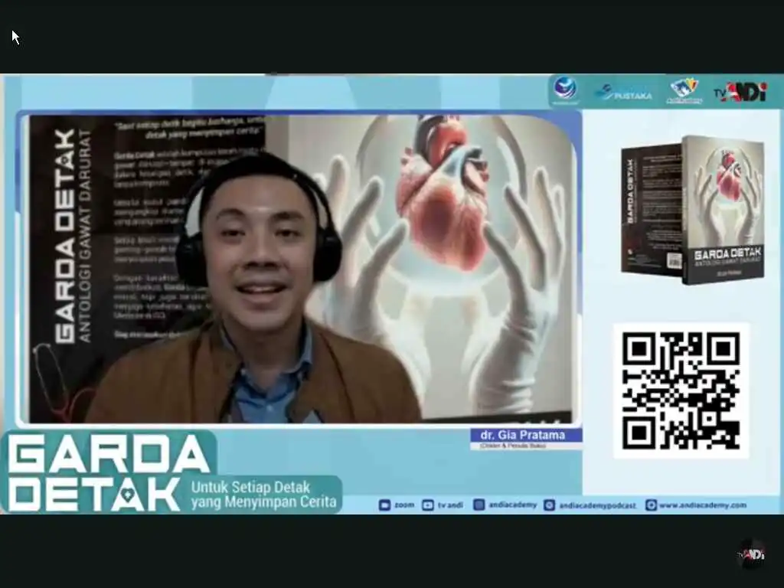Click the 'Untuk Setiap Detak yang Menyimpan Cerita' tagline
The width and height of the screenshot is (784, 588).
pos(264,495)
